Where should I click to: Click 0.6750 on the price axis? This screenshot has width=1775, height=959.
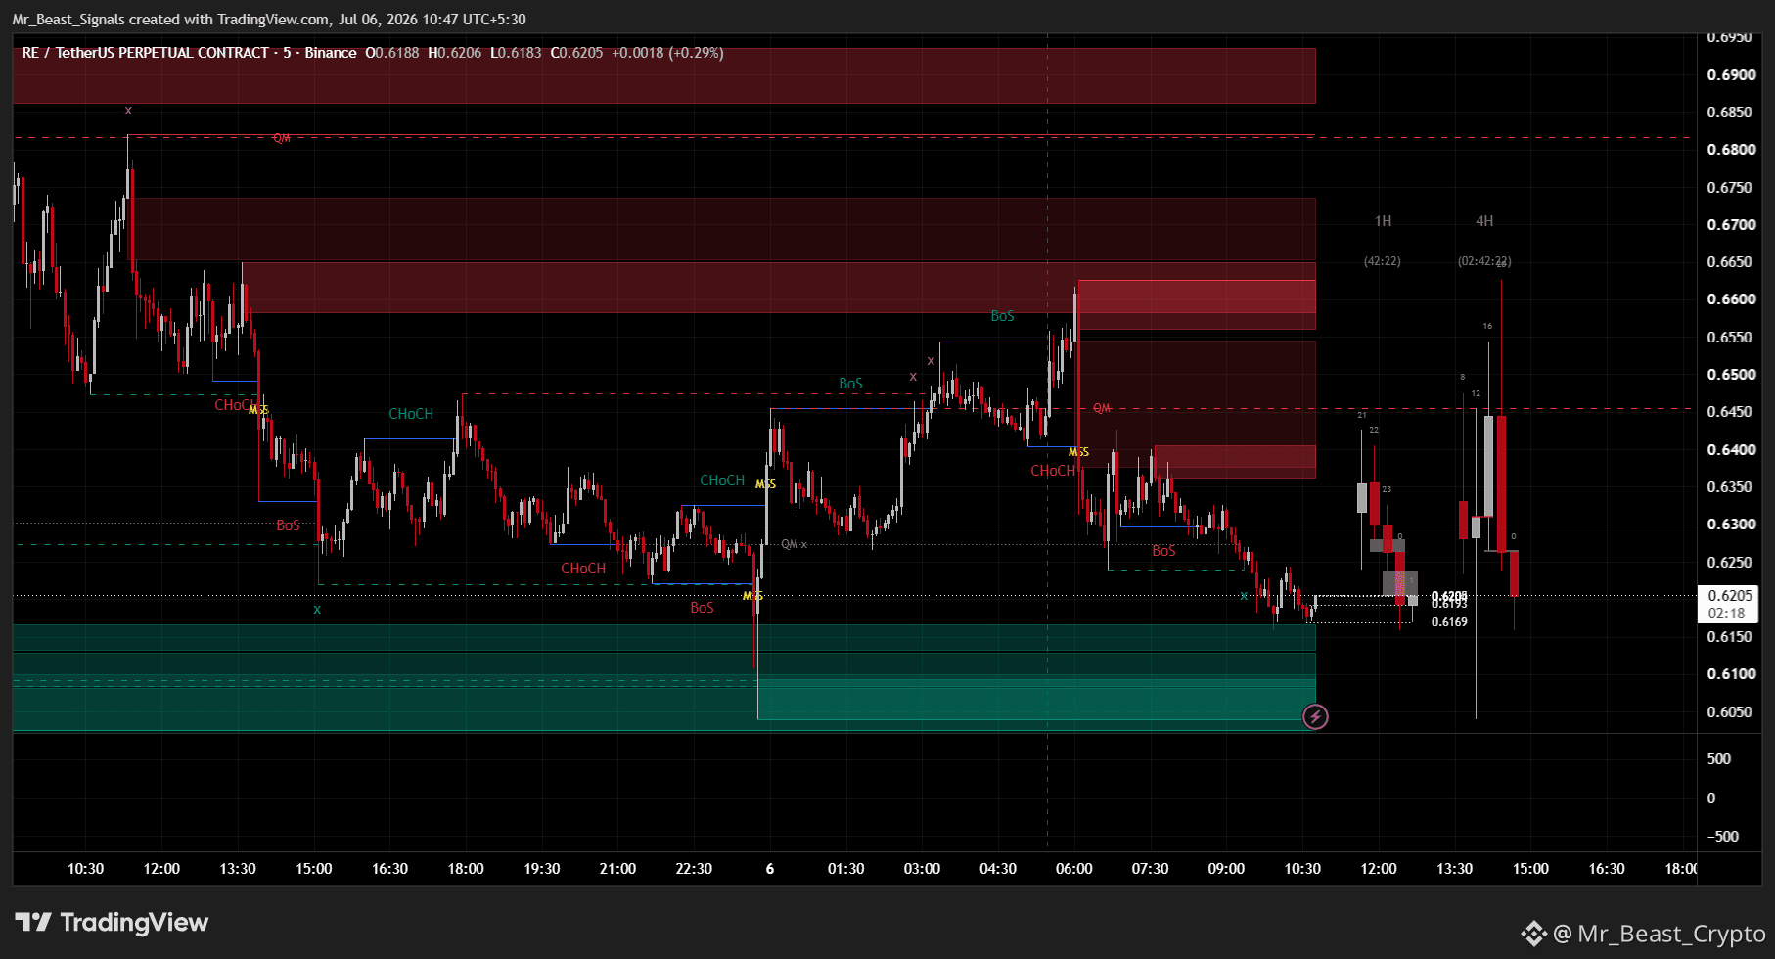[x=1729, y=188]
